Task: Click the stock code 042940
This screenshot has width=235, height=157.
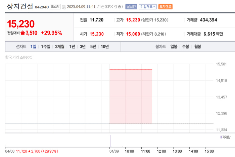Action: coord(42,7)
